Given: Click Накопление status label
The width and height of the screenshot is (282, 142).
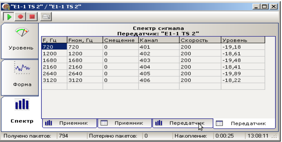Looking at the screenshot, I should point(191,136).
